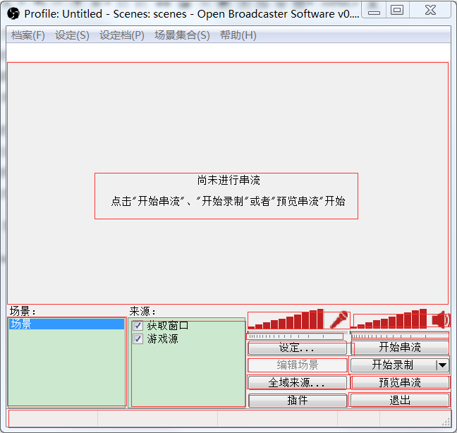Screen dimensions: 457x433
Task: Click the 退出 exit button
Action: click(x=400, y=401)
